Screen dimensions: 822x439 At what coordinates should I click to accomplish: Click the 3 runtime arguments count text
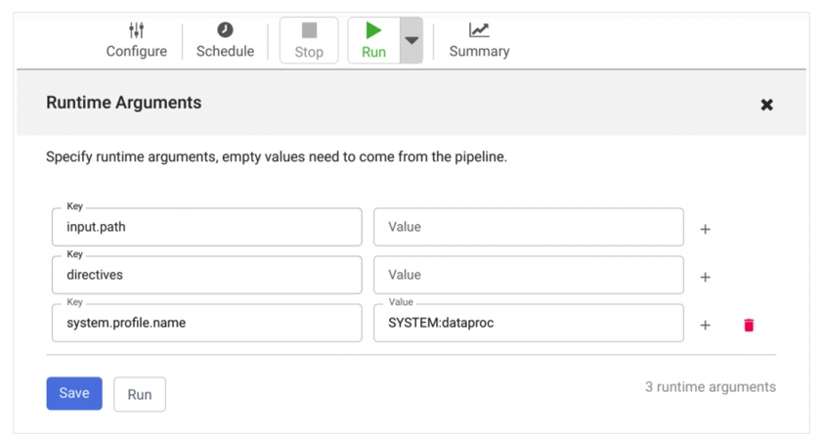(710, 387)
